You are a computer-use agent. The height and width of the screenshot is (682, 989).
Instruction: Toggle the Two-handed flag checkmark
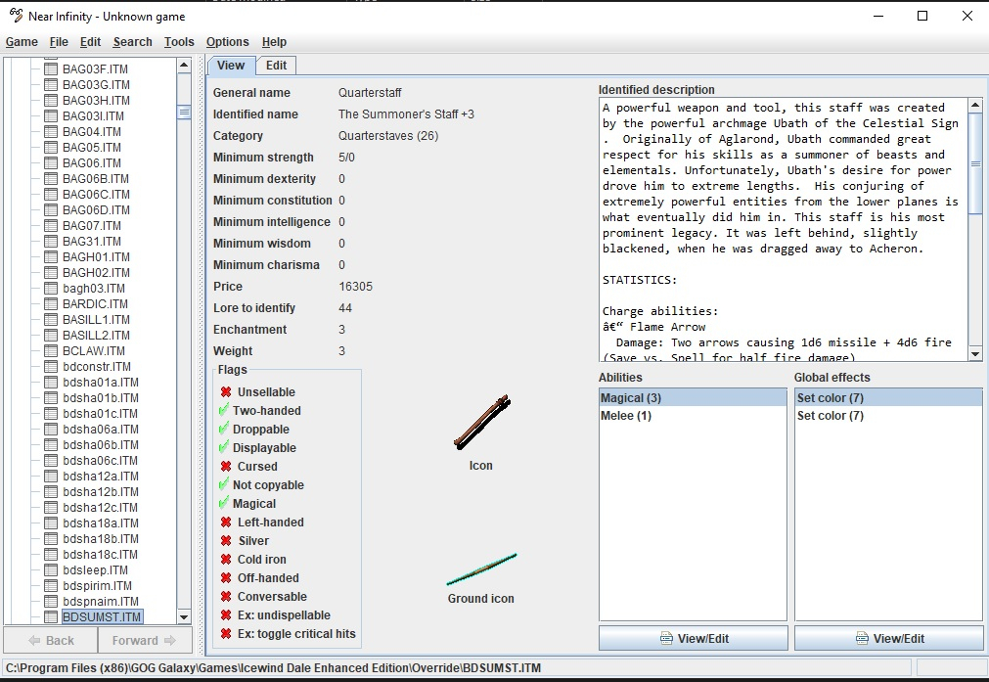point(224,411)
